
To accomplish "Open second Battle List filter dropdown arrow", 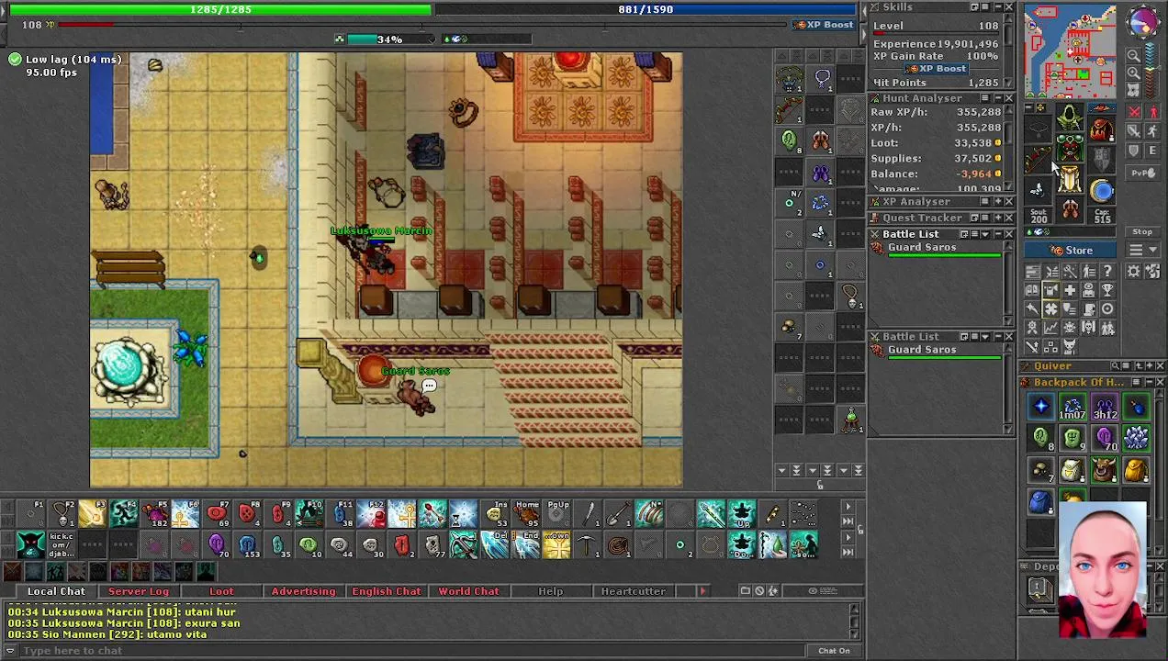I will pos(985,337).
